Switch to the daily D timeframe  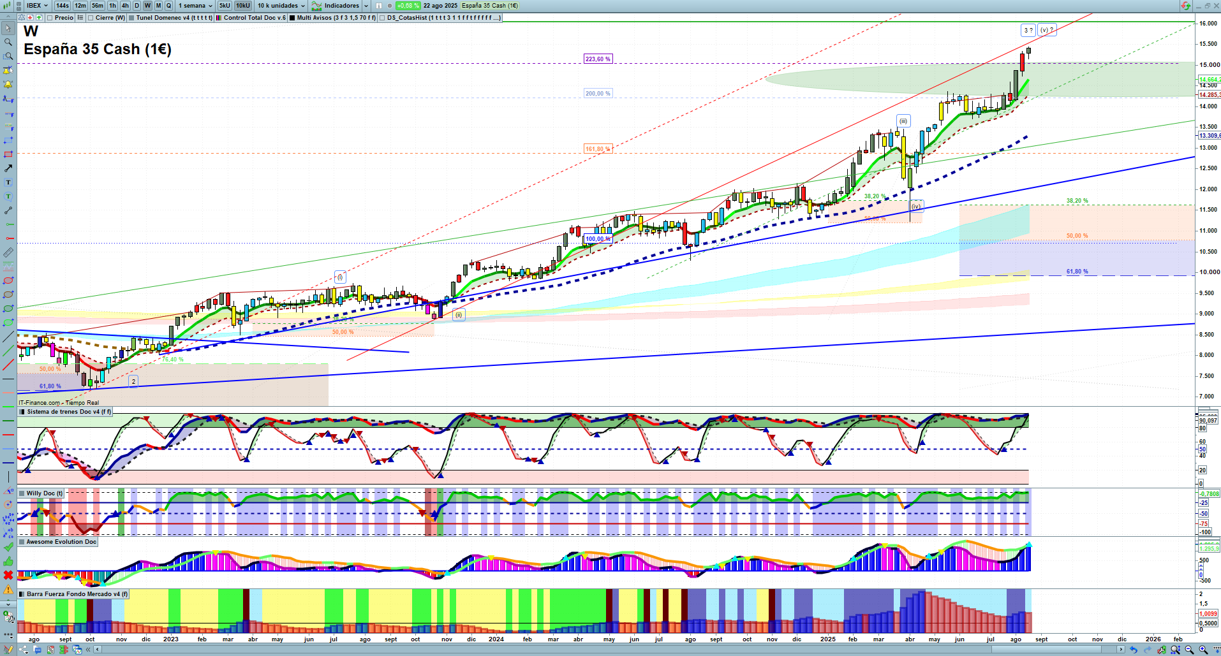click(x=137, y=6)
